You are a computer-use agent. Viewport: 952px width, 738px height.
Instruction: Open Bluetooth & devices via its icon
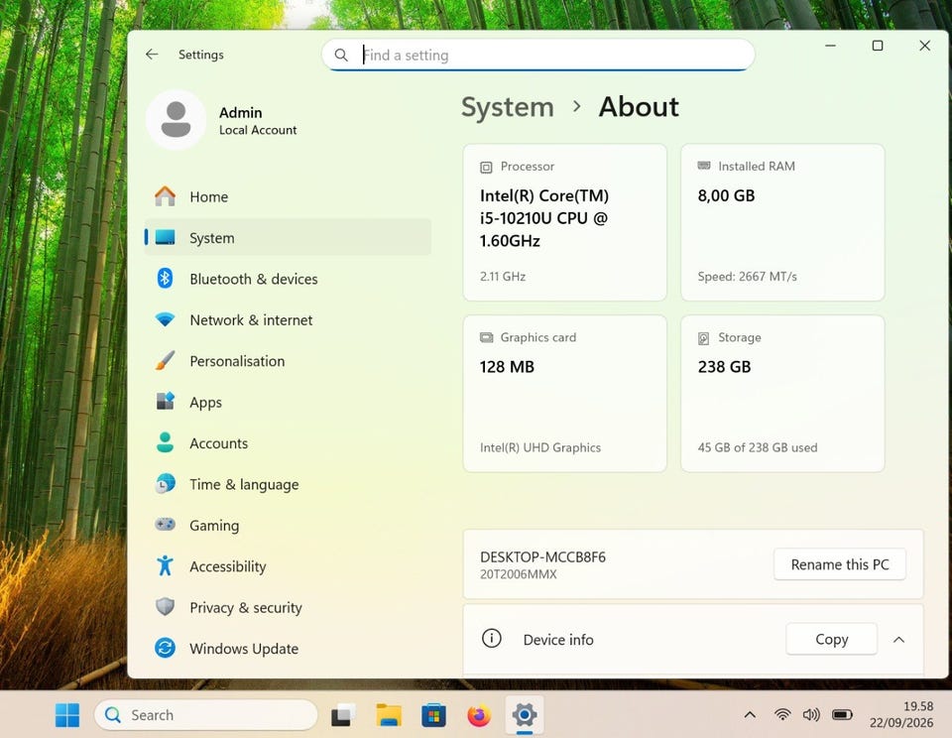pyautogui.click(x=165, y=278)
